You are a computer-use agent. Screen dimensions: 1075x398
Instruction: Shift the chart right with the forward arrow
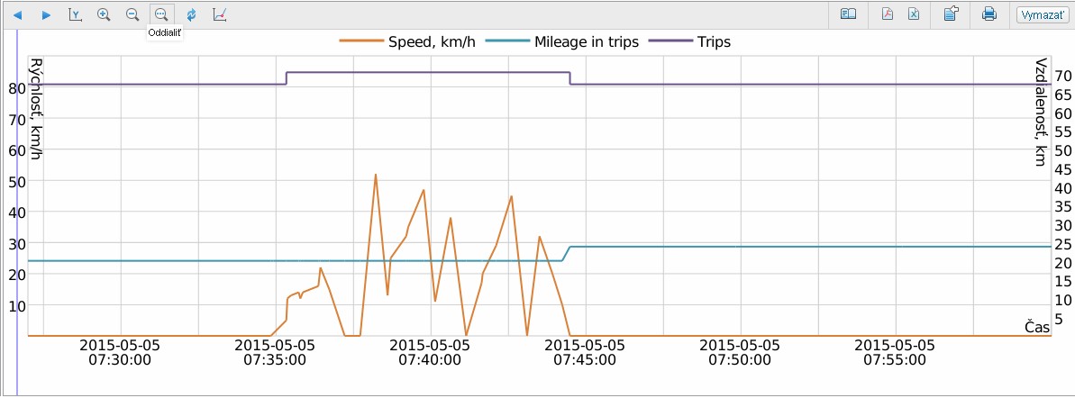click(x=46, y=14)
